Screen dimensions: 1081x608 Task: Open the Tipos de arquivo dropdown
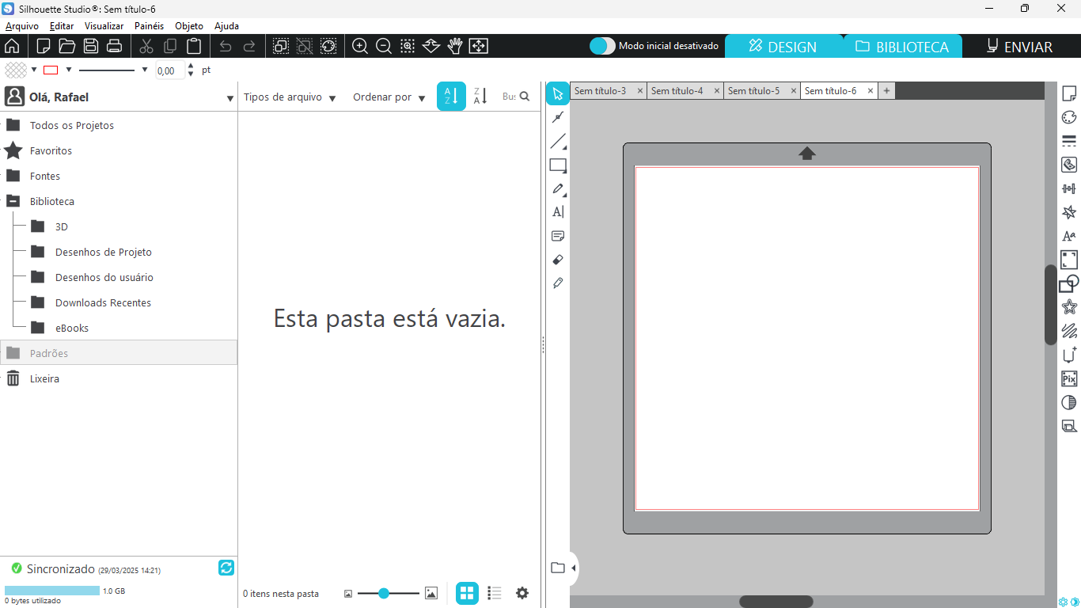point(290,97)
